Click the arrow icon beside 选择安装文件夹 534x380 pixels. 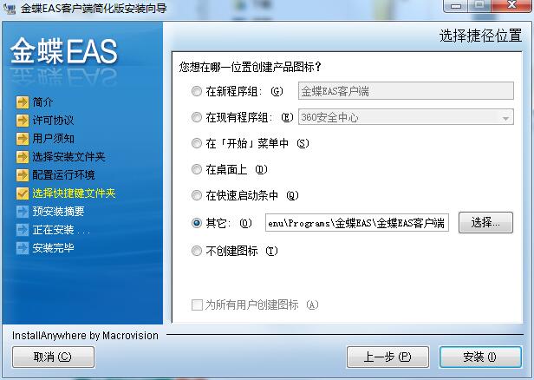pyautogui.click(x=23, y=157)
